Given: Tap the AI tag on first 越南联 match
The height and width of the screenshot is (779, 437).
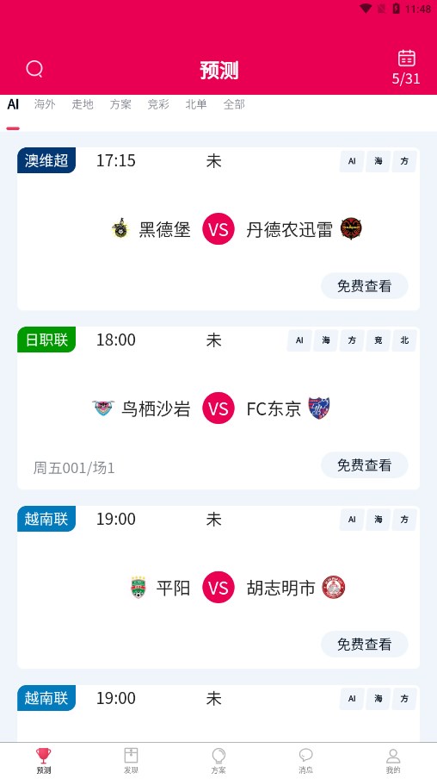Looking at the screenshot, I should pyautogui.click(x=352, y=520).
